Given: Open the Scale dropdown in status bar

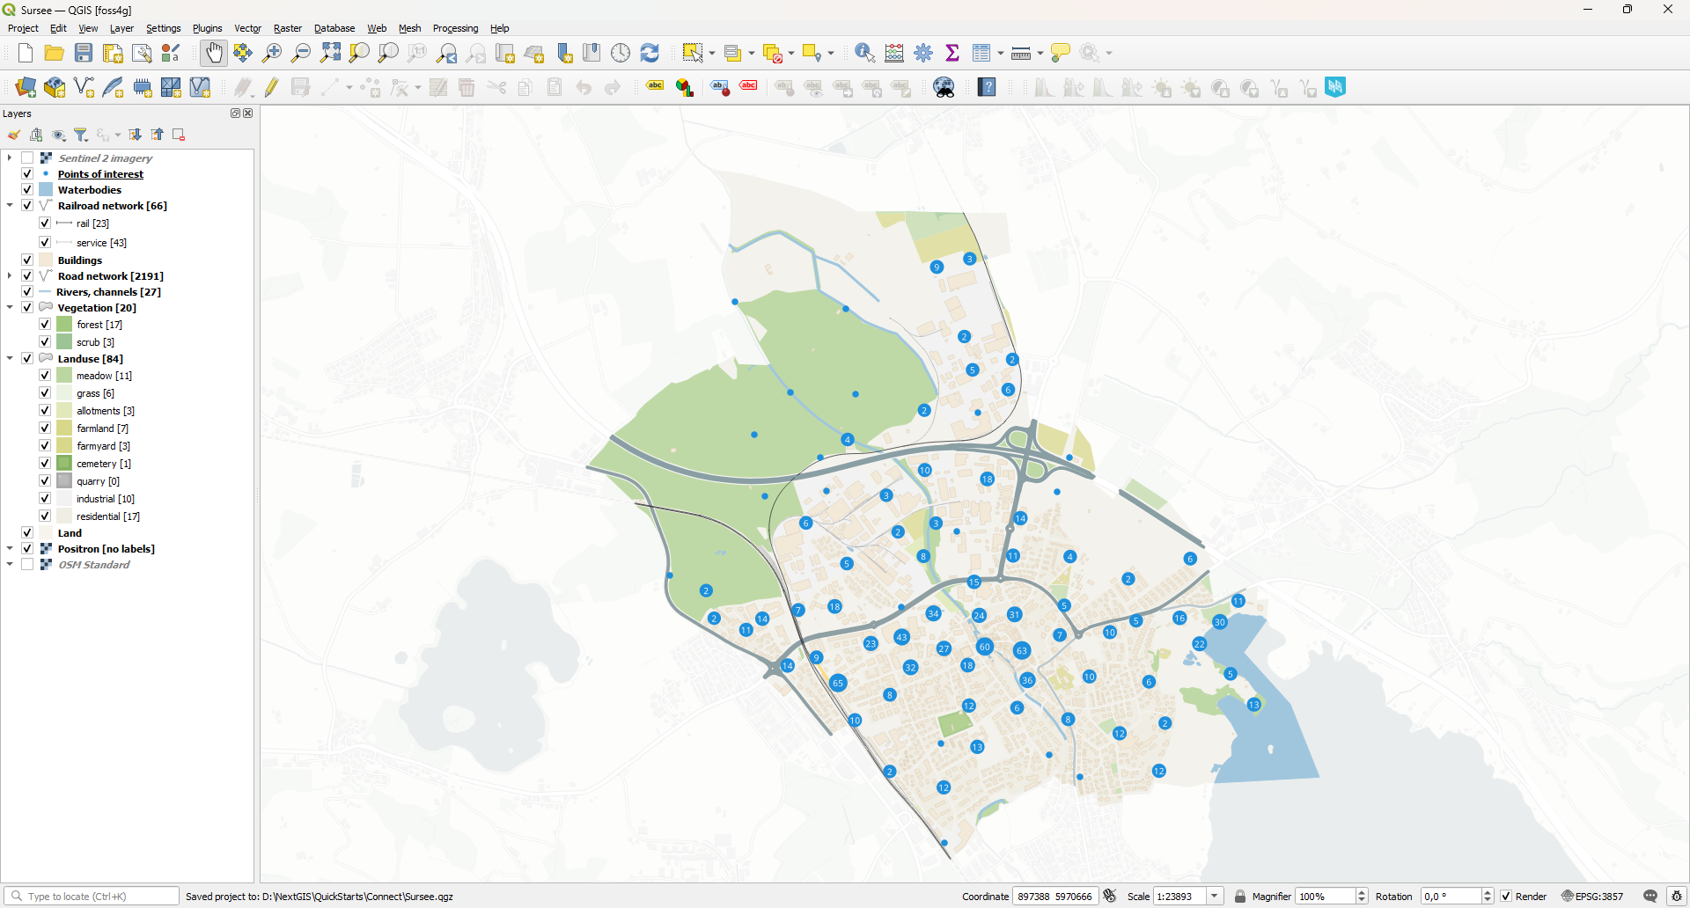Looking at the screenshot, I should 1215,897.
